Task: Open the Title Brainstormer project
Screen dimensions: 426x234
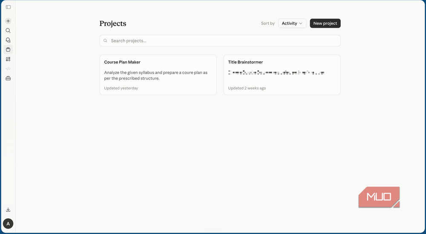Action: tap(282, 75)
